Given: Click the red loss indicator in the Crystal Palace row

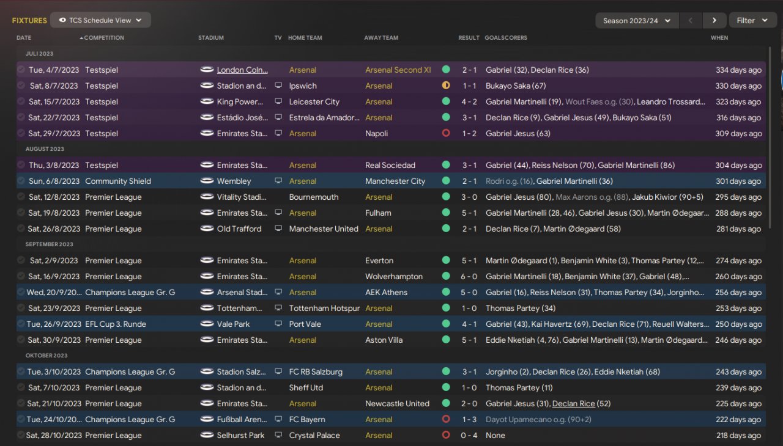Looking at the screenshot, I should coord(446,435).
